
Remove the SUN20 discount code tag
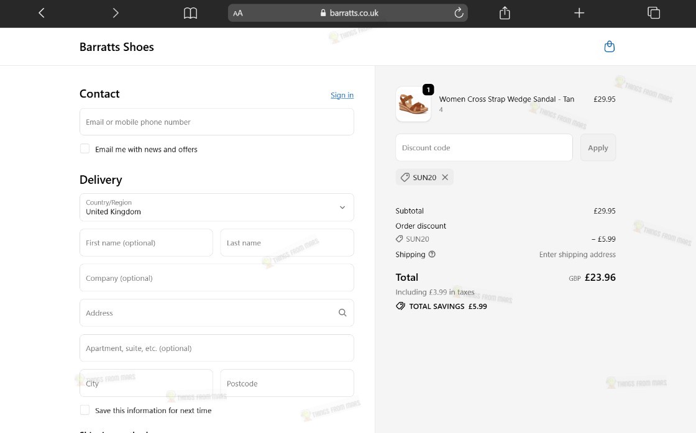(x=445, y=177)
